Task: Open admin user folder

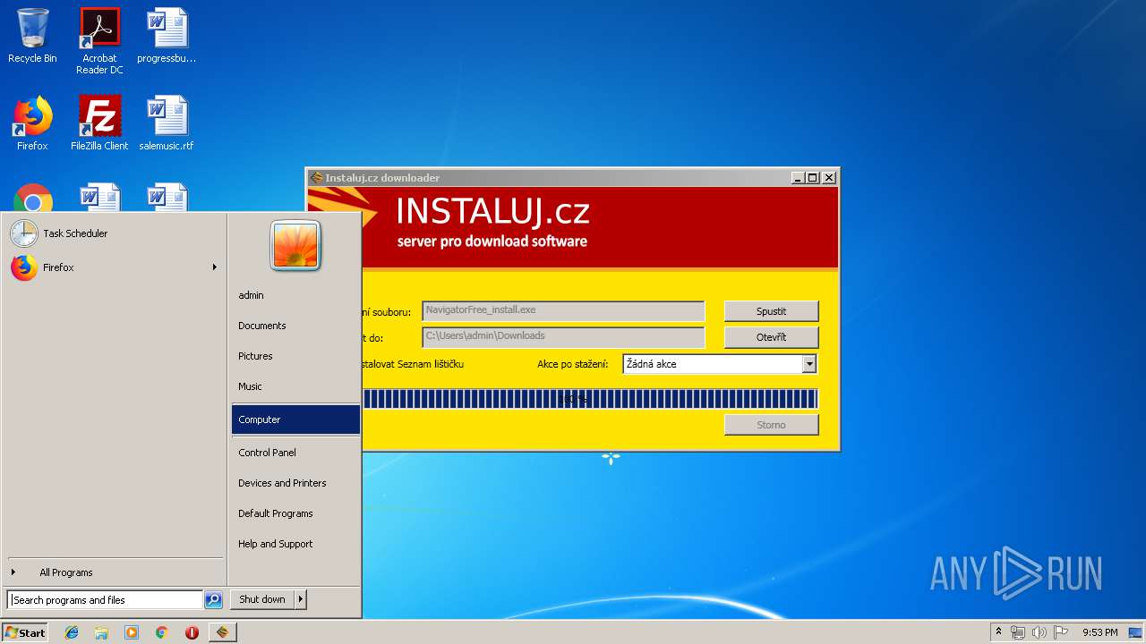Action: tap(295, 295)
